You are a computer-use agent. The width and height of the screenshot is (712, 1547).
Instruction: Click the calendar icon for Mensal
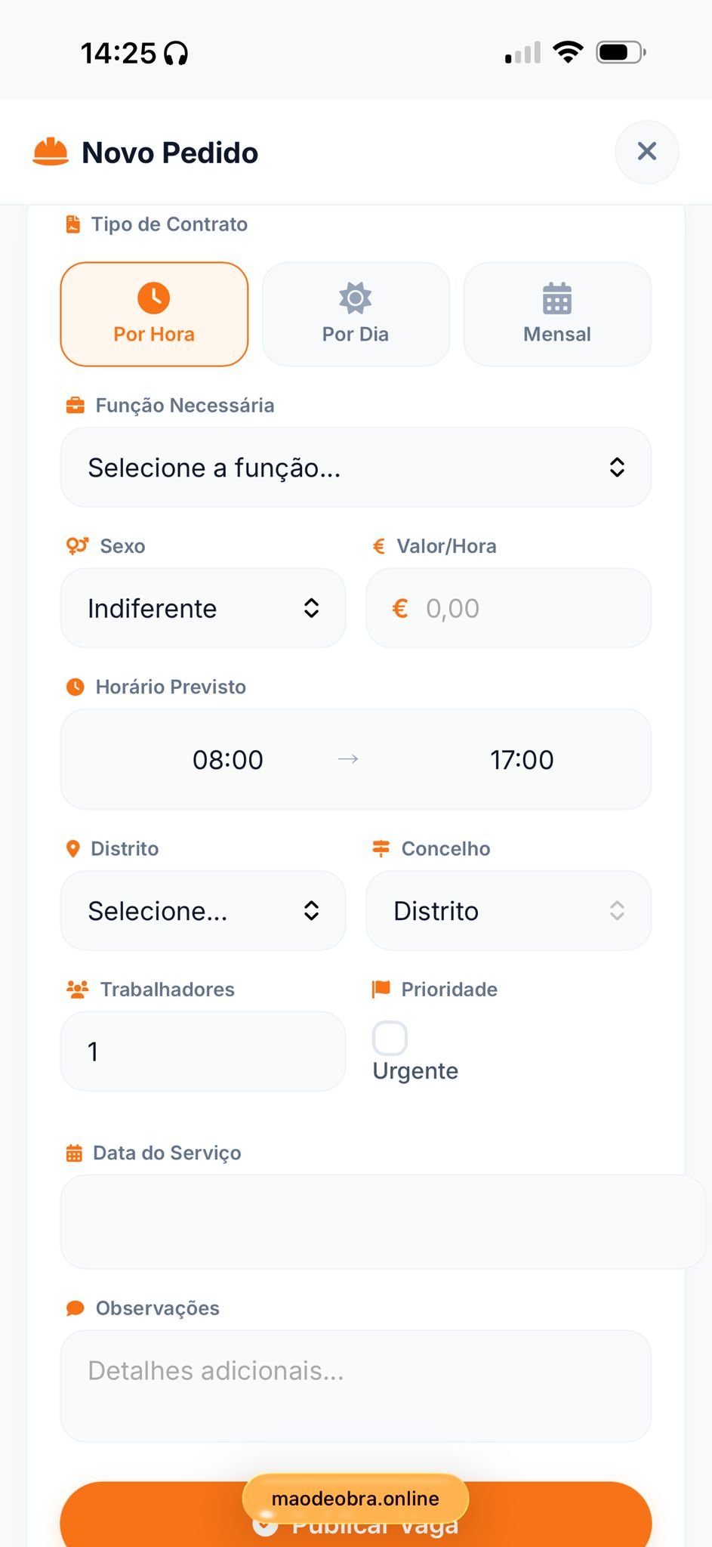point(557,298)
